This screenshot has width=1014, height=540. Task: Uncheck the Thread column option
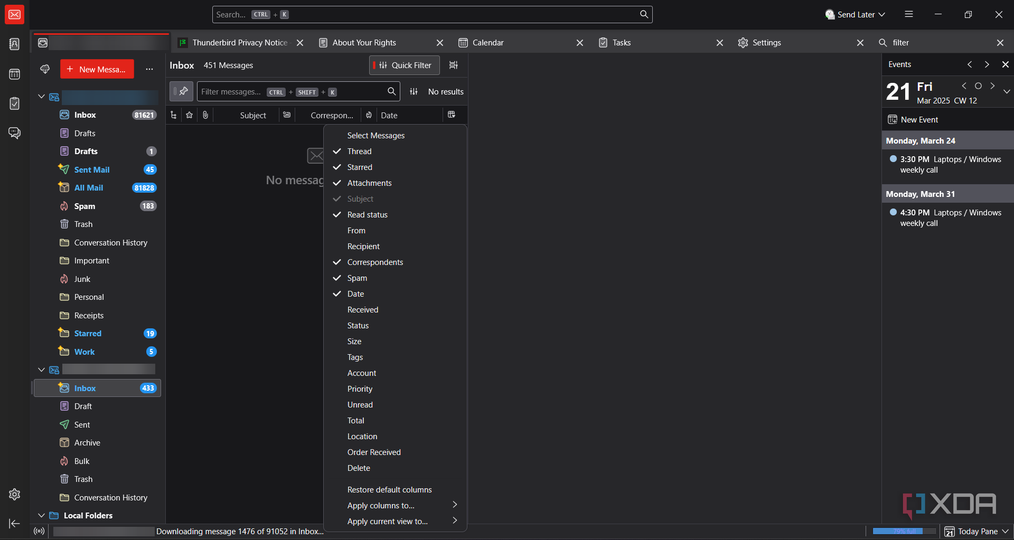pyautogui.click(x=395, y=151)
